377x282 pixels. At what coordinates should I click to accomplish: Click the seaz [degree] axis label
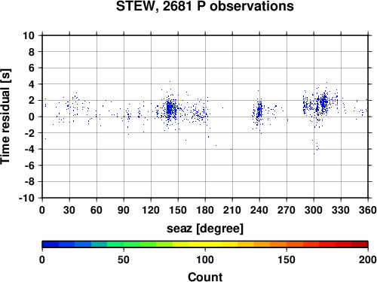click(205, 229)
